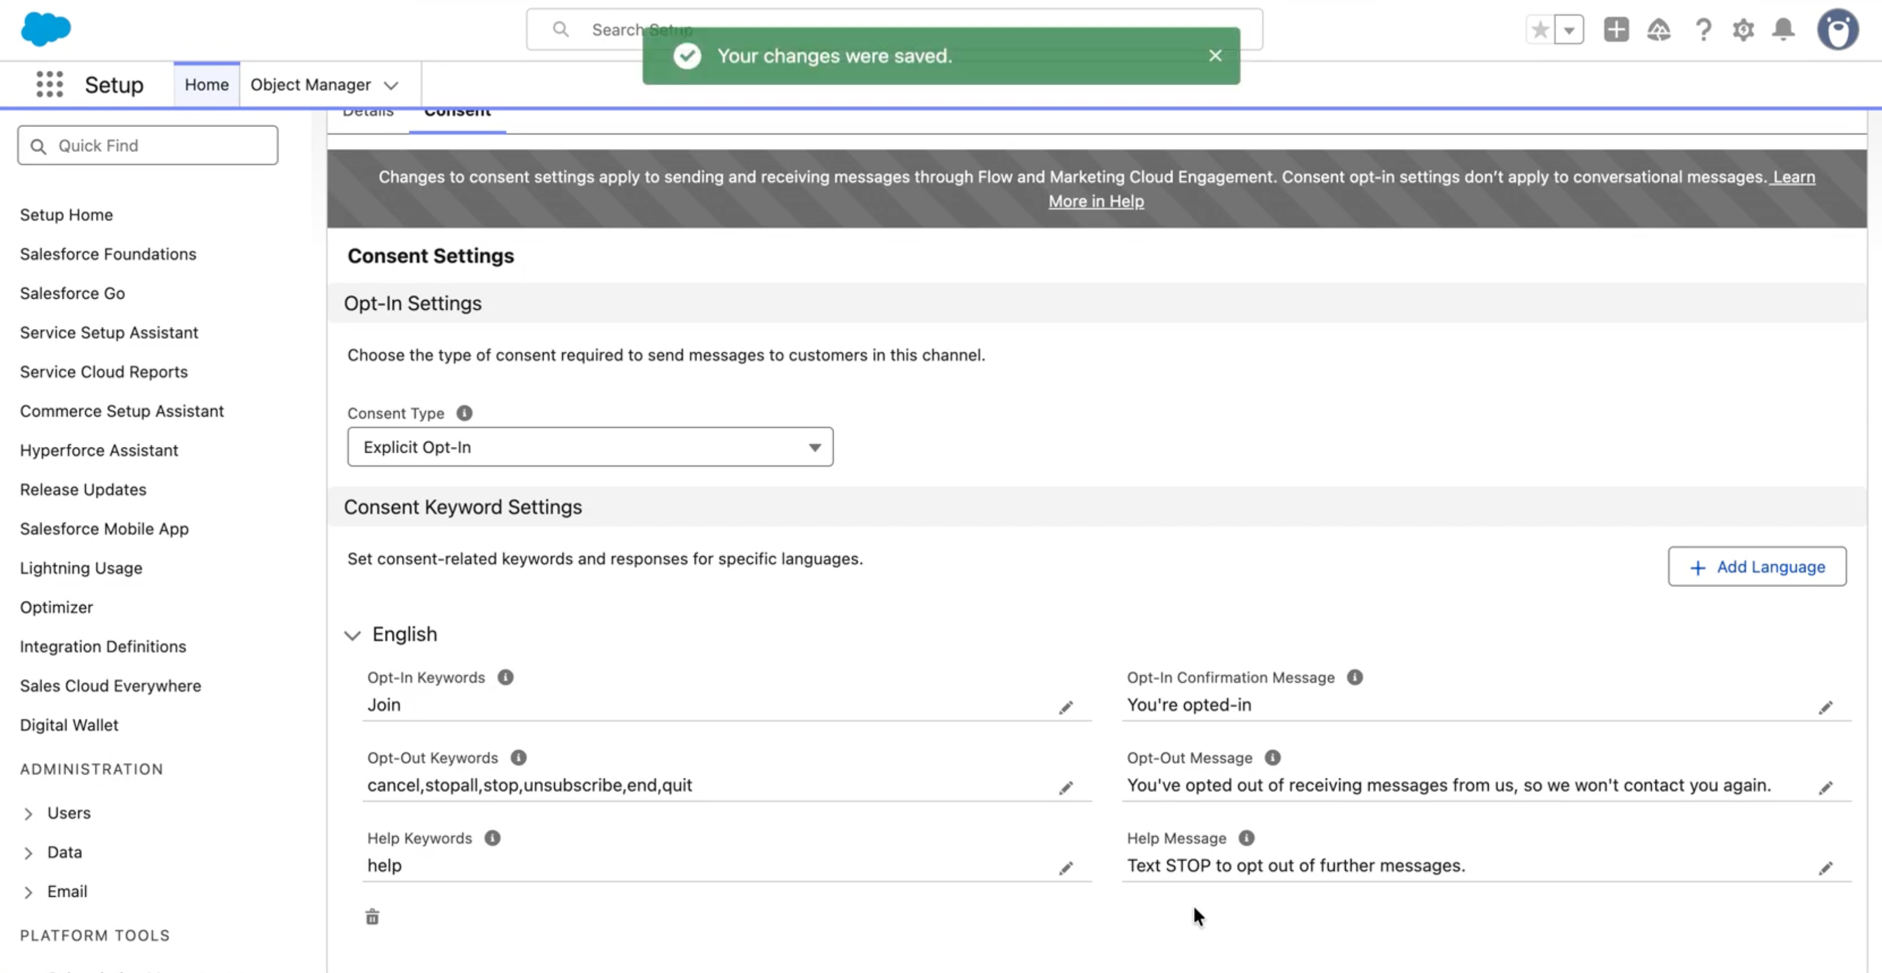Open Setup Home in sidebar
The image size is (1882, 973).
[x=67, y=215]
